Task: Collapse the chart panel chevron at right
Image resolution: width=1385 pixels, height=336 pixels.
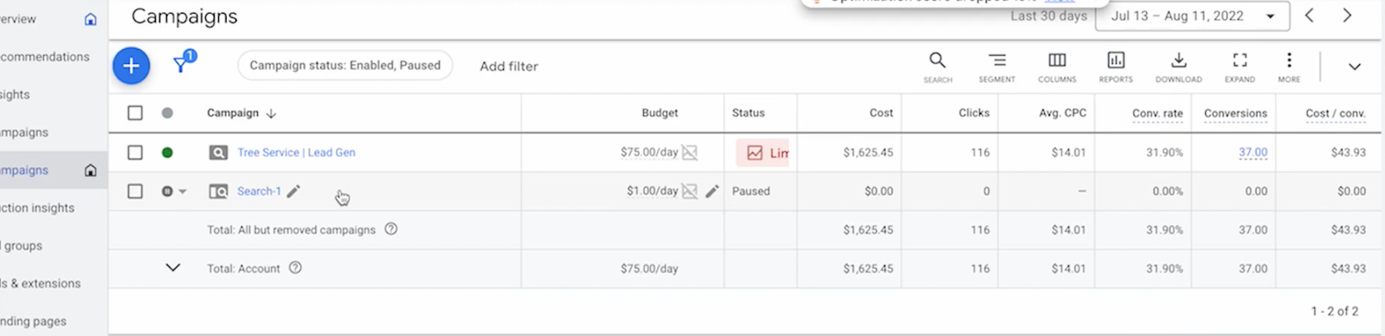Action: [x=1355, y=67]
